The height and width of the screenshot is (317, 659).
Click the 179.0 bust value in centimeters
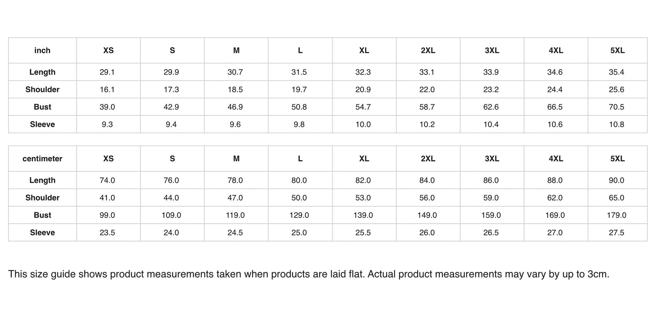coord(616,215)
